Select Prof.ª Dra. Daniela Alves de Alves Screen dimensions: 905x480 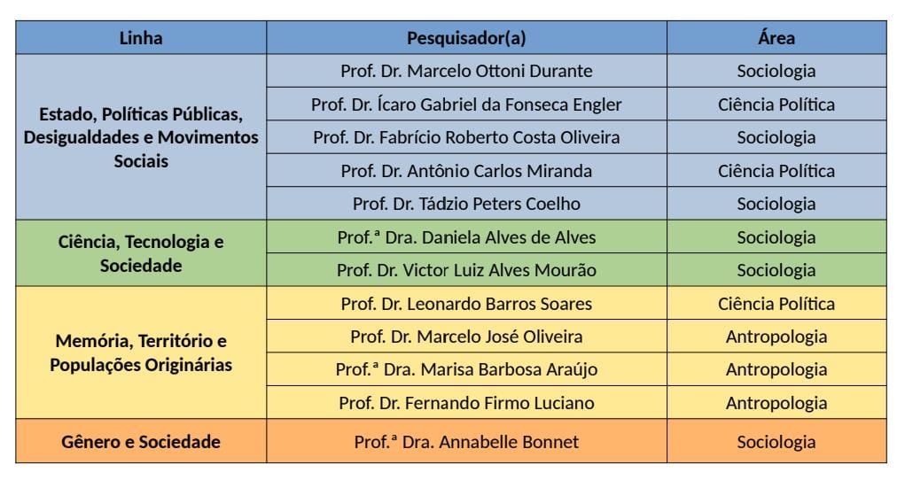coord(466,237)
